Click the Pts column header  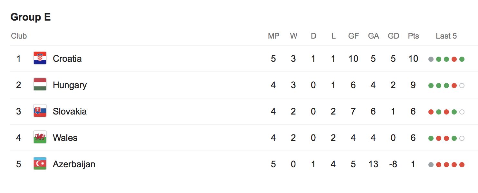413,36
